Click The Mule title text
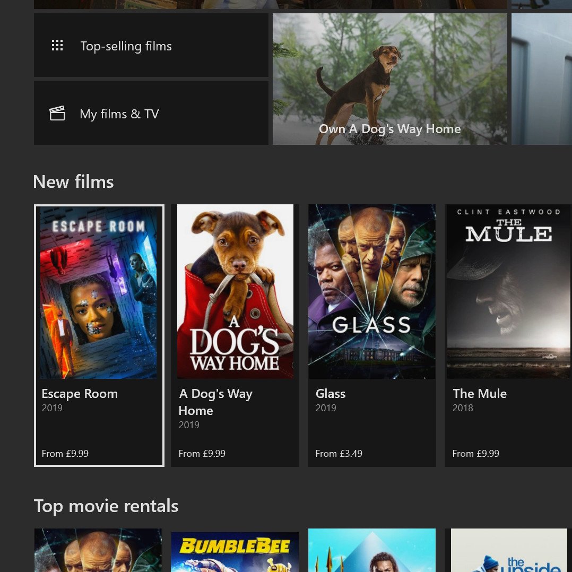Image resolution: width=572 pixels, height=572 pixels. coord(480,394)
